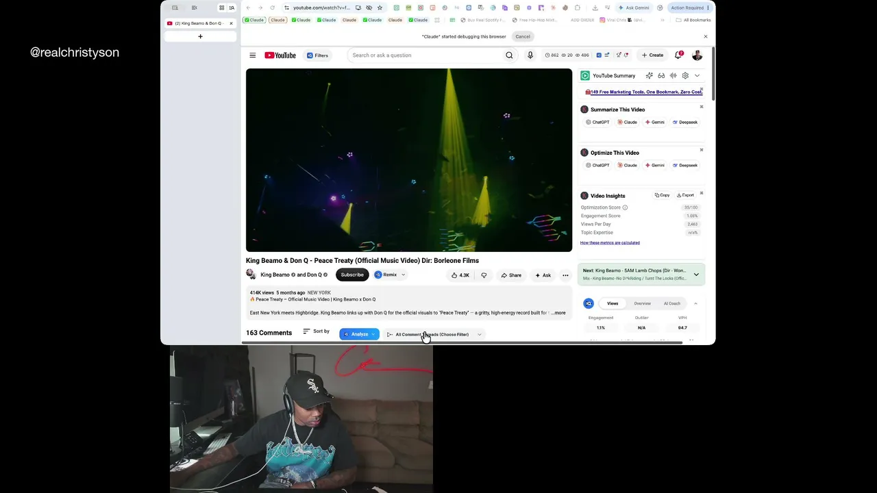
Task: Like the video with thumbs up
Action: (460, 275)
